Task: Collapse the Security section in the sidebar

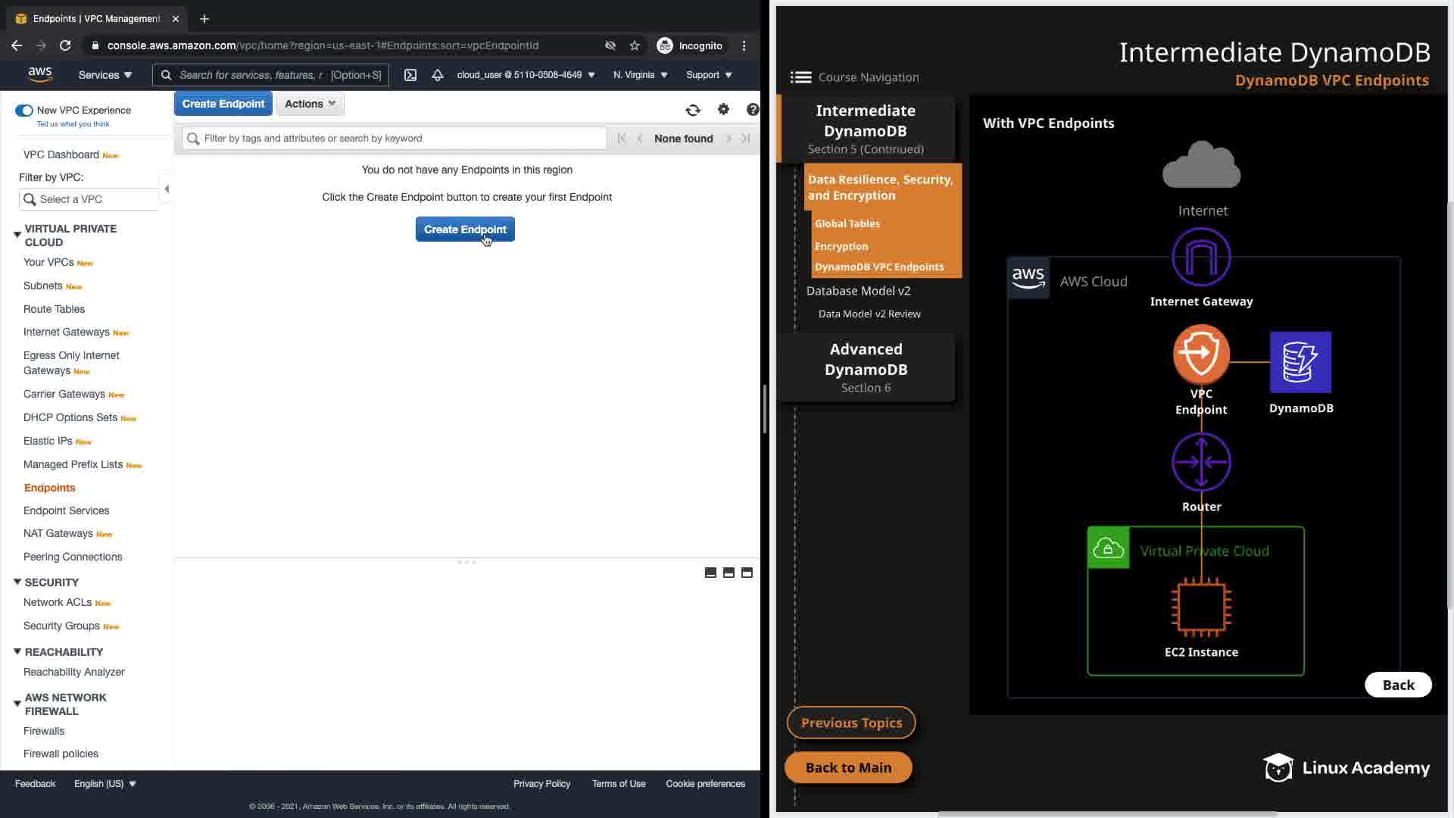Action: tap(17, 582)
